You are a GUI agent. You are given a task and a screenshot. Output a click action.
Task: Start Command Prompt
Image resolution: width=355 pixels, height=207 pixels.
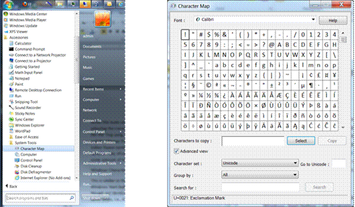[30, 49]
